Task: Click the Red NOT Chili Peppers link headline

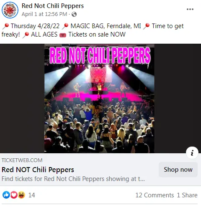Action: (38, 170)
